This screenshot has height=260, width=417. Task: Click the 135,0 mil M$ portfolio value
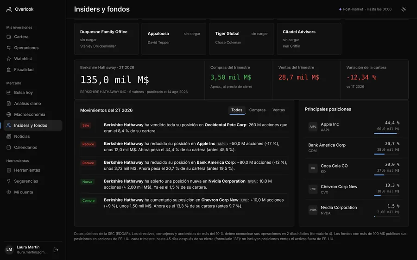pos(114,80)
